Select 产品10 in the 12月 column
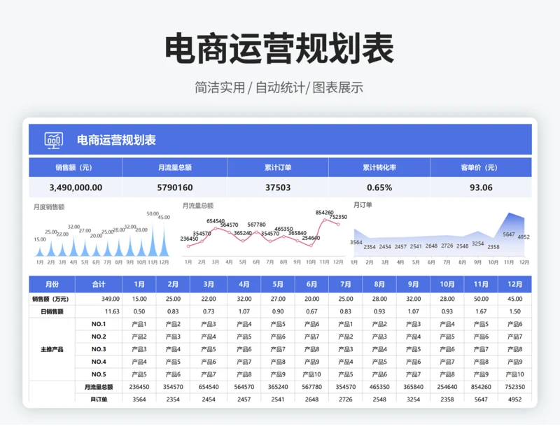 click(514, 374)
